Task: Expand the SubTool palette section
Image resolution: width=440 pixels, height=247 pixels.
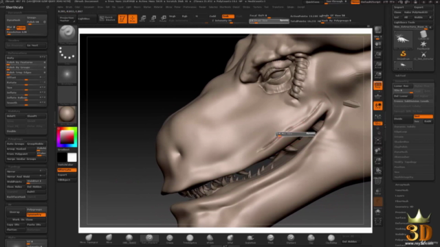Action: (400, 75)
